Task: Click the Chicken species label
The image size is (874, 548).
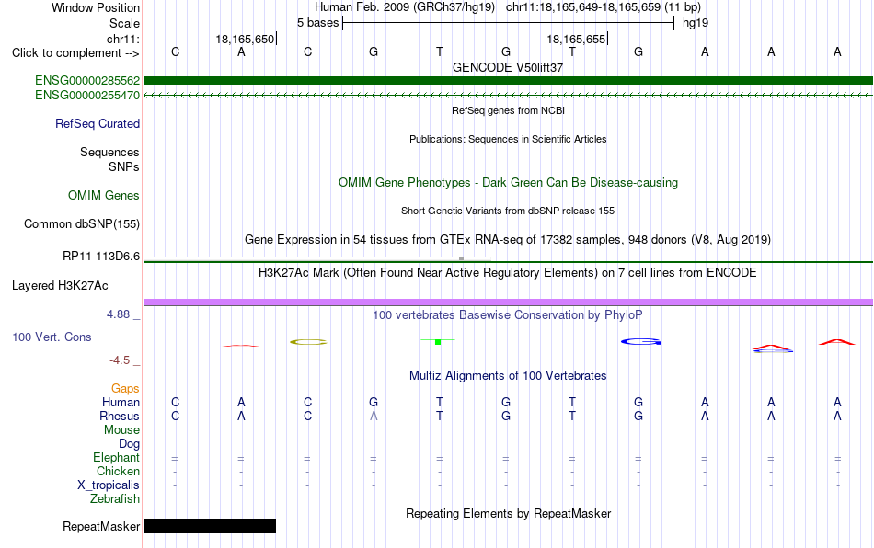Action: (x=118, y=471)
